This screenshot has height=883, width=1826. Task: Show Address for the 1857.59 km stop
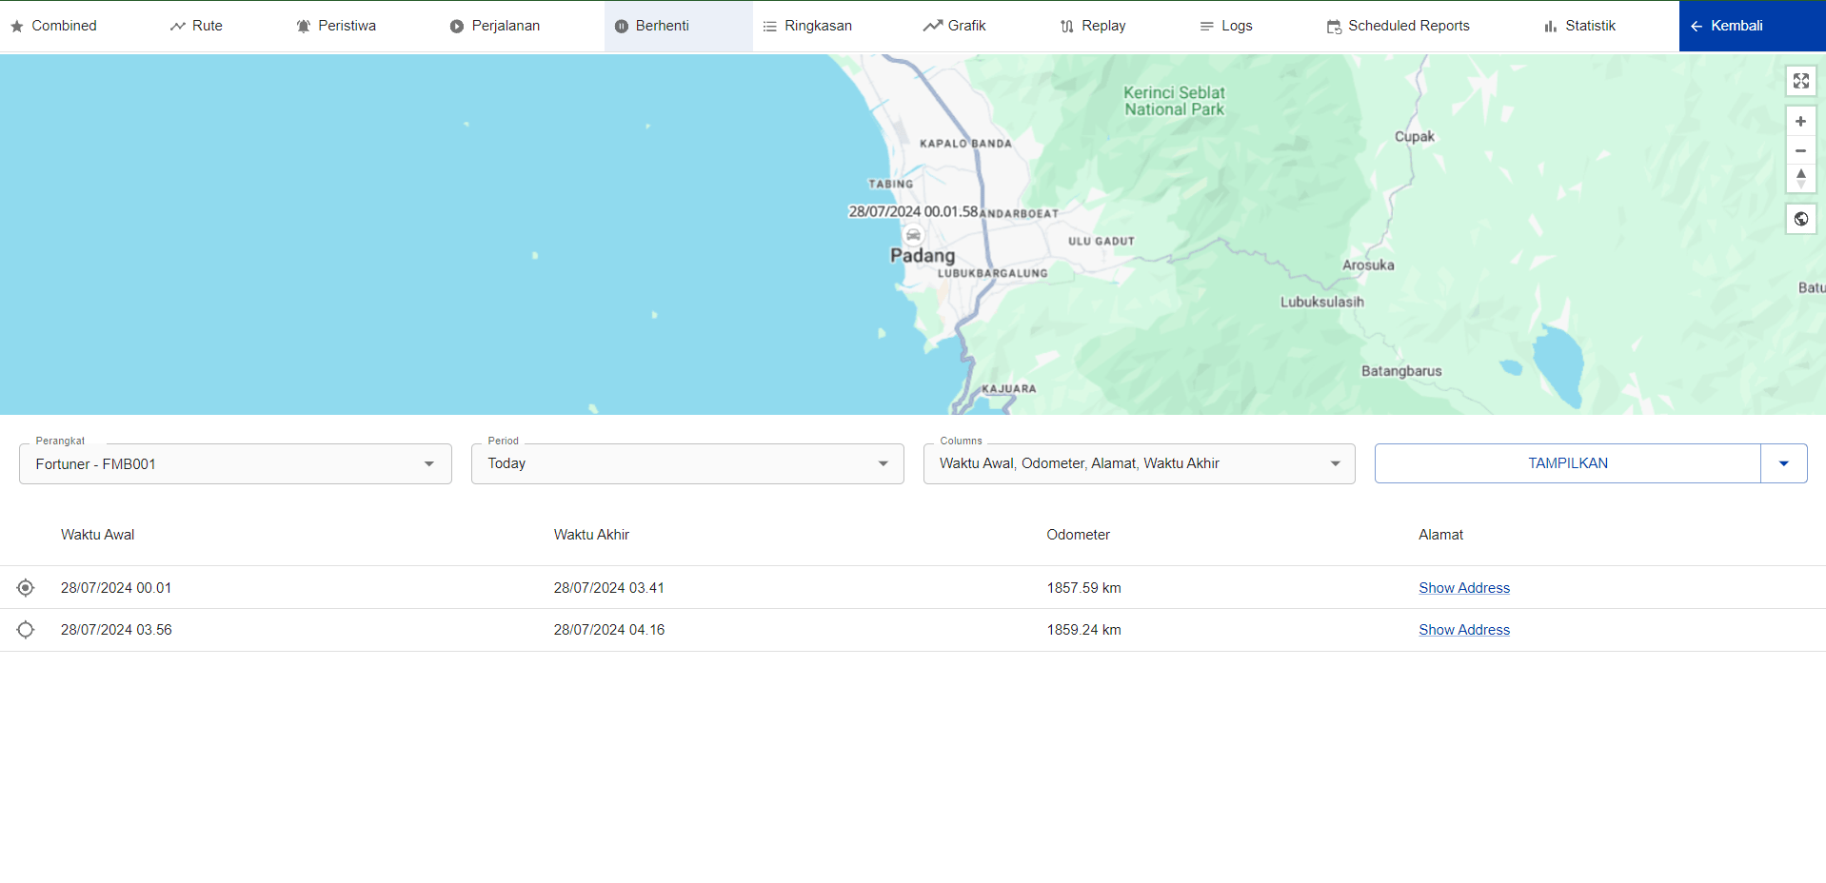click(x=1463, y=588)
